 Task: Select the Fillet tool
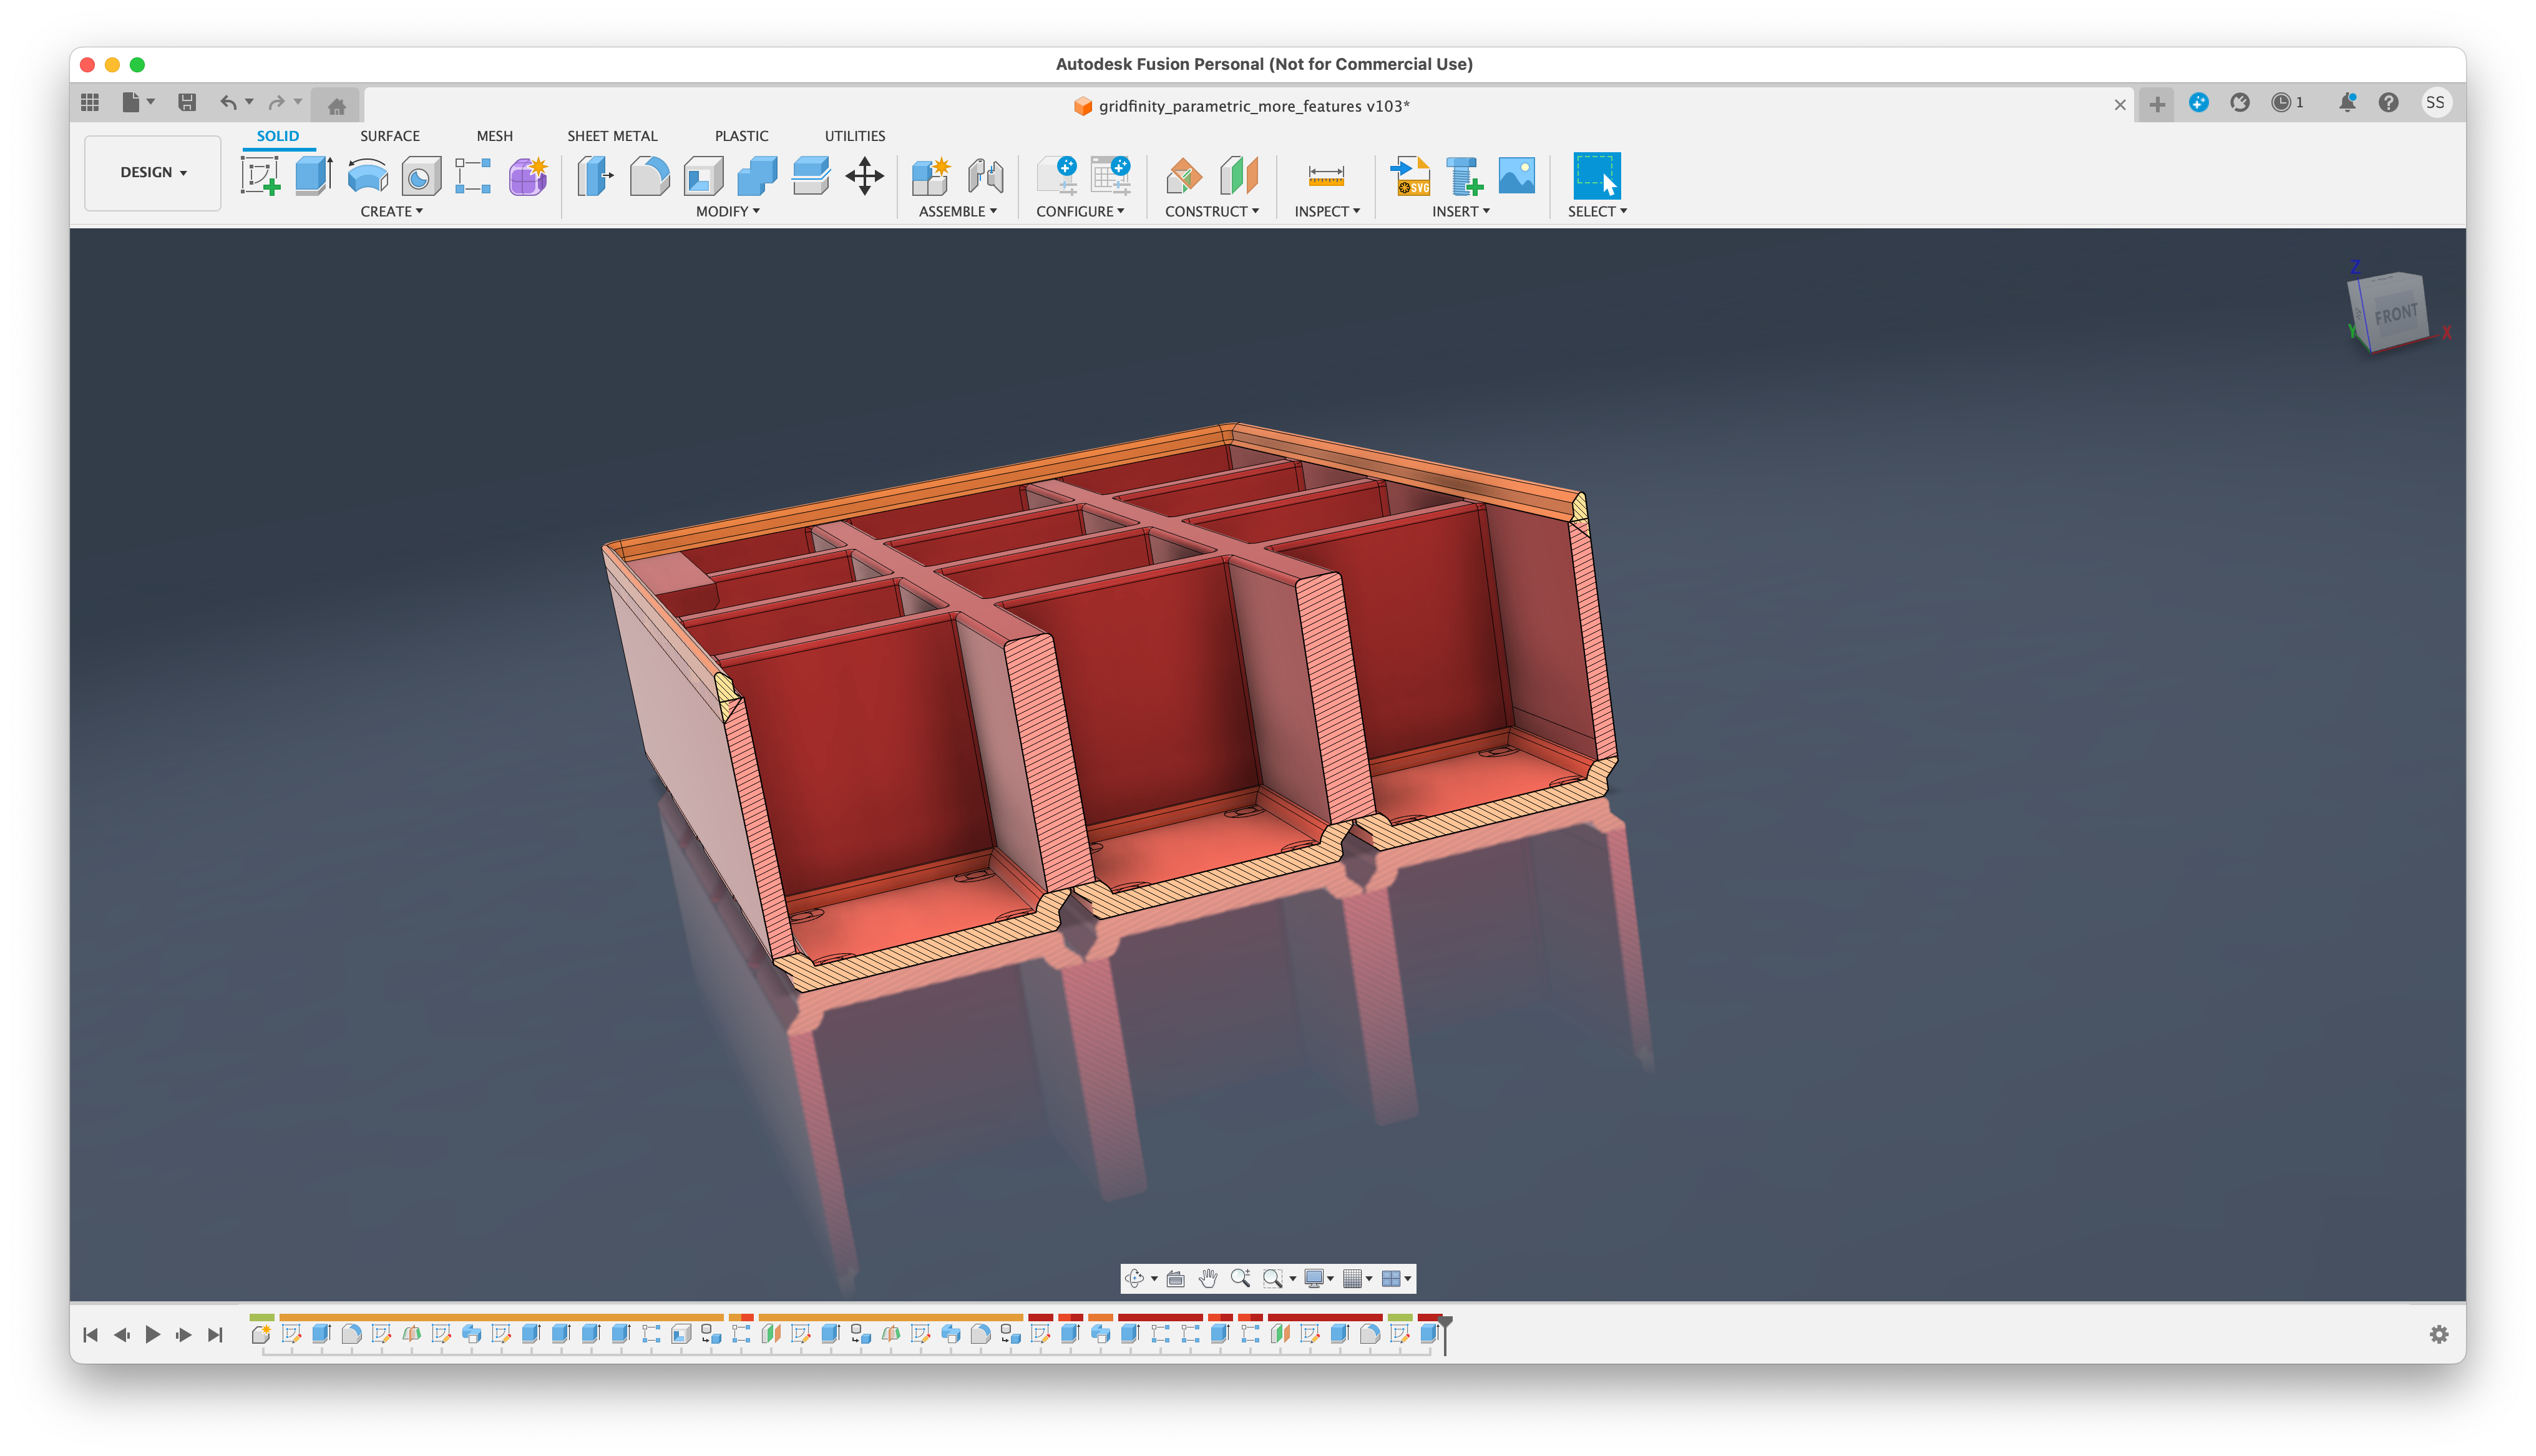649,176
